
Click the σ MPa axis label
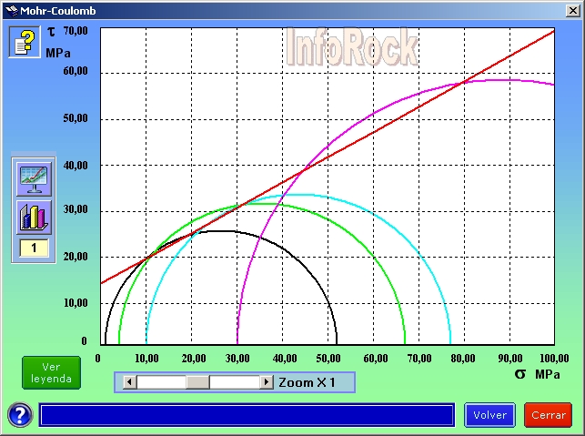[x=537, y=373]
